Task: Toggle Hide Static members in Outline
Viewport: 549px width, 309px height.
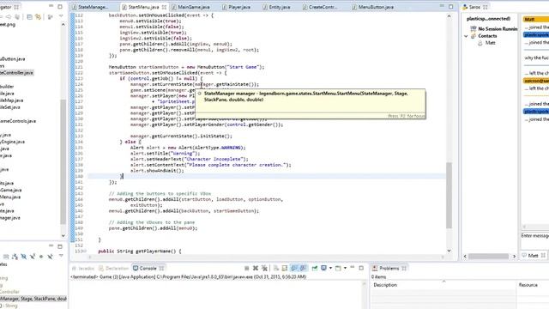Action: (x=33, y=257)
